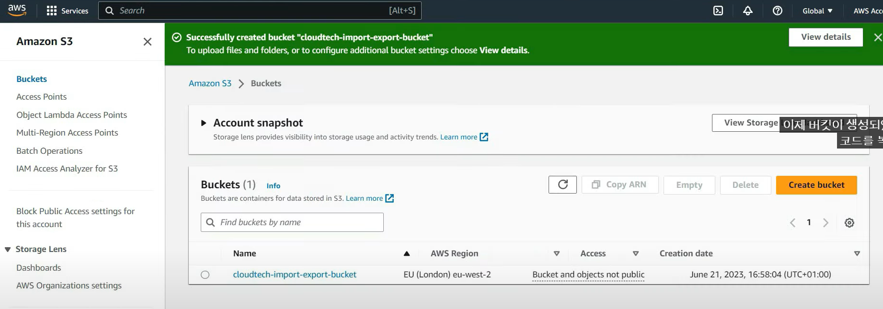
Task: Open Storage Lens Dashboards
Action: [39, 268]
